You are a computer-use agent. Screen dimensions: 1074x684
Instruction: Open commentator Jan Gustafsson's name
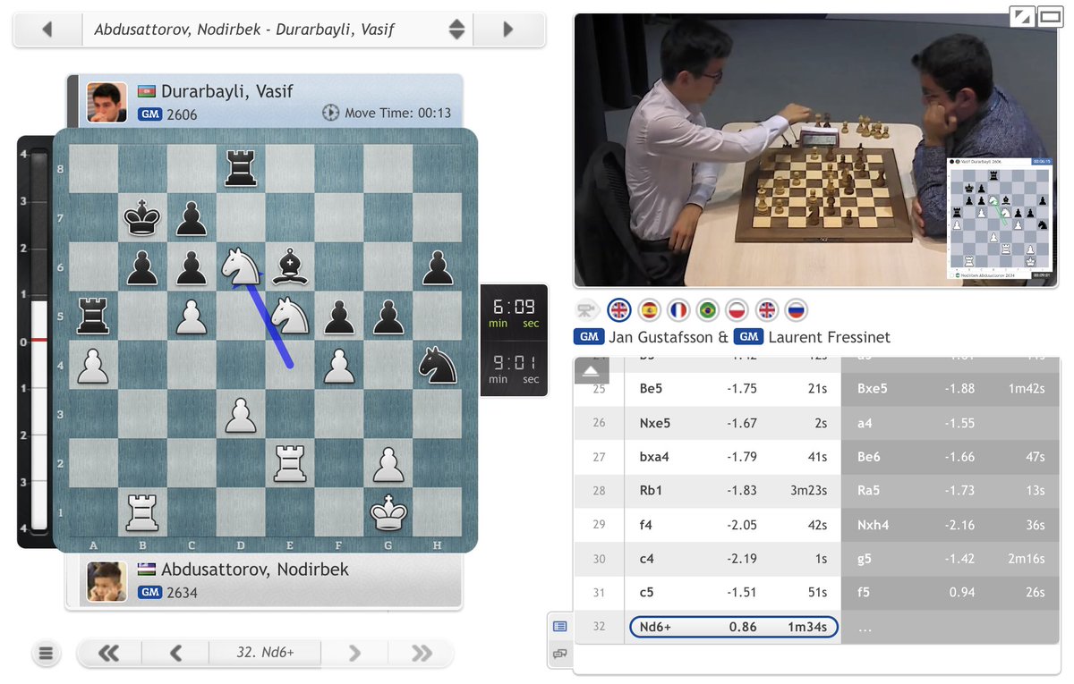tap(661, 337)
